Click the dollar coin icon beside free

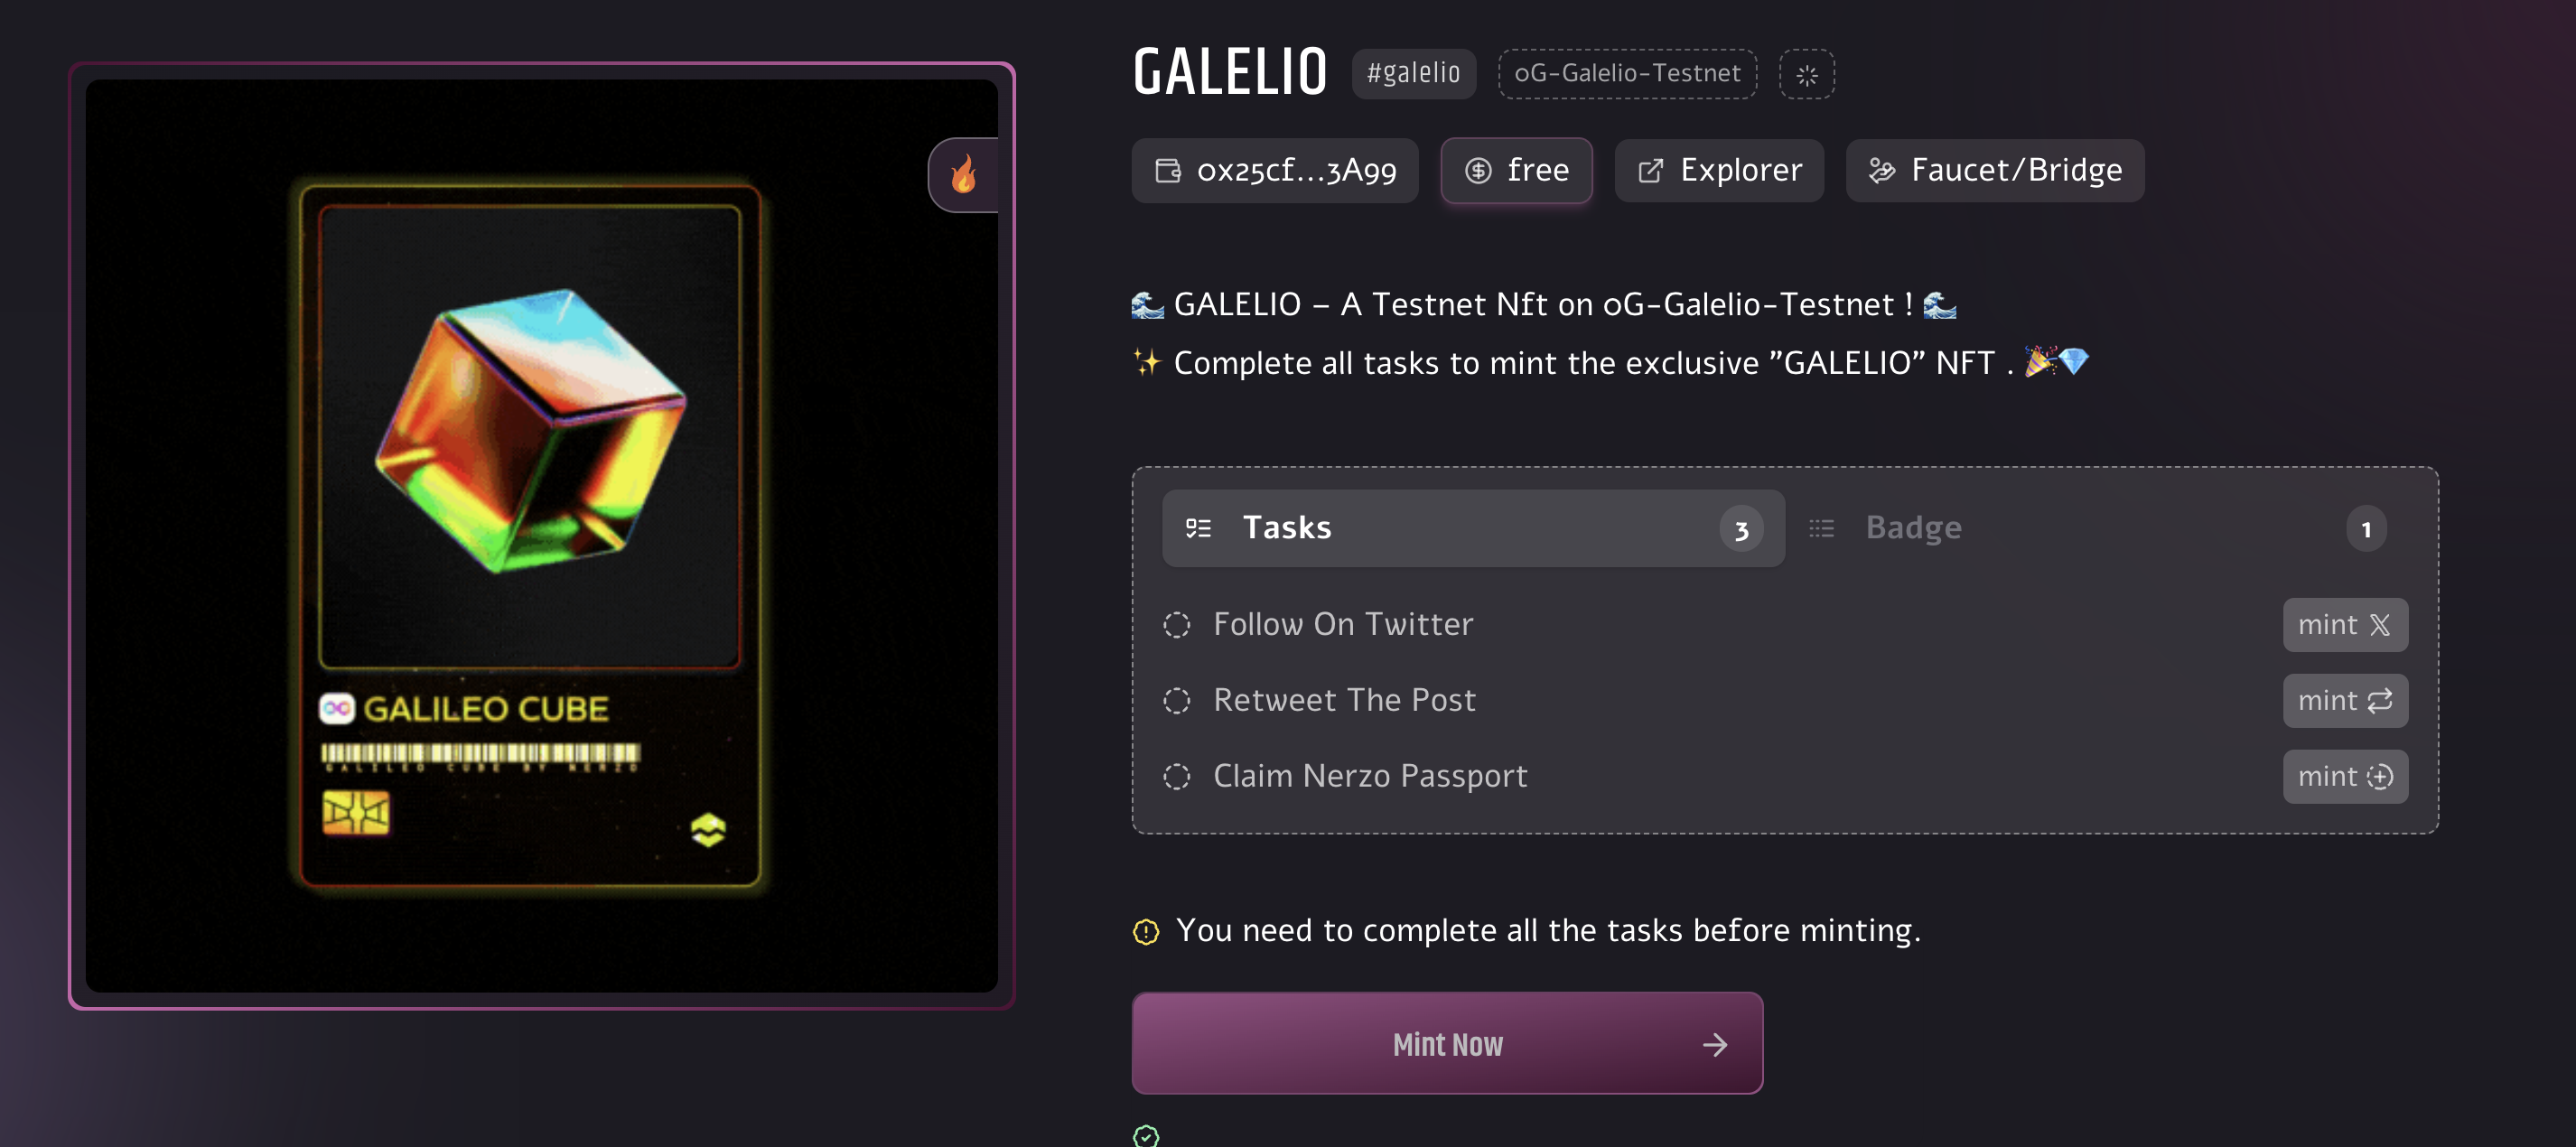tap(1478, 171)
